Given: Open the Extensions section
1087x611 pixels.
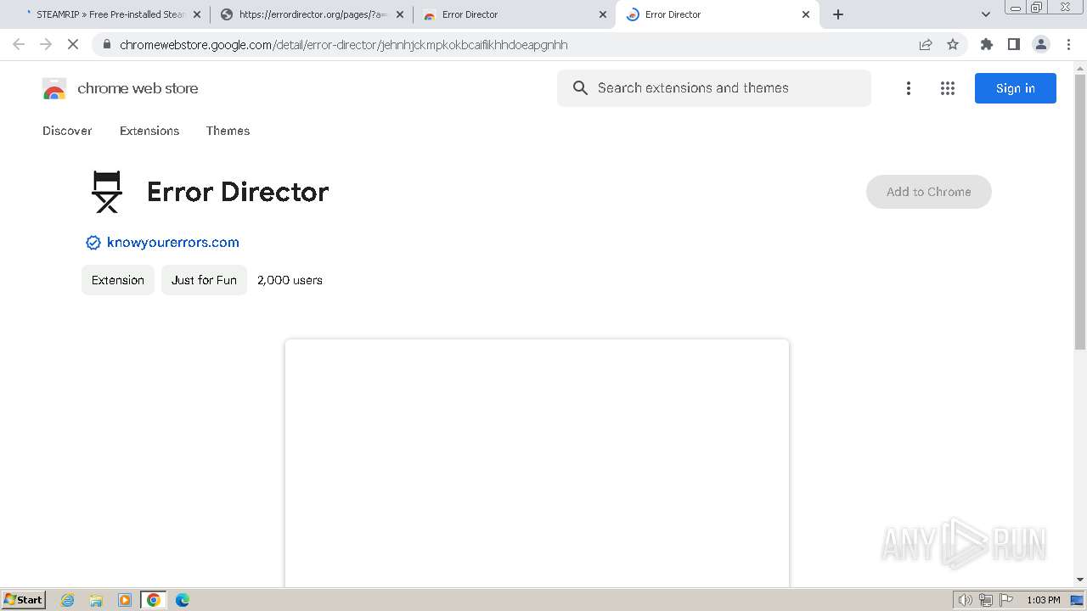Looking at the screenshot, I should click(x=149, y=131).
